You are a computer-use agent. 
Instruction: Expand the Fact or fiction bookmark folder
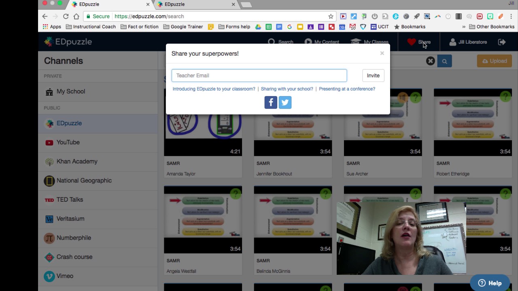point(139,27)
